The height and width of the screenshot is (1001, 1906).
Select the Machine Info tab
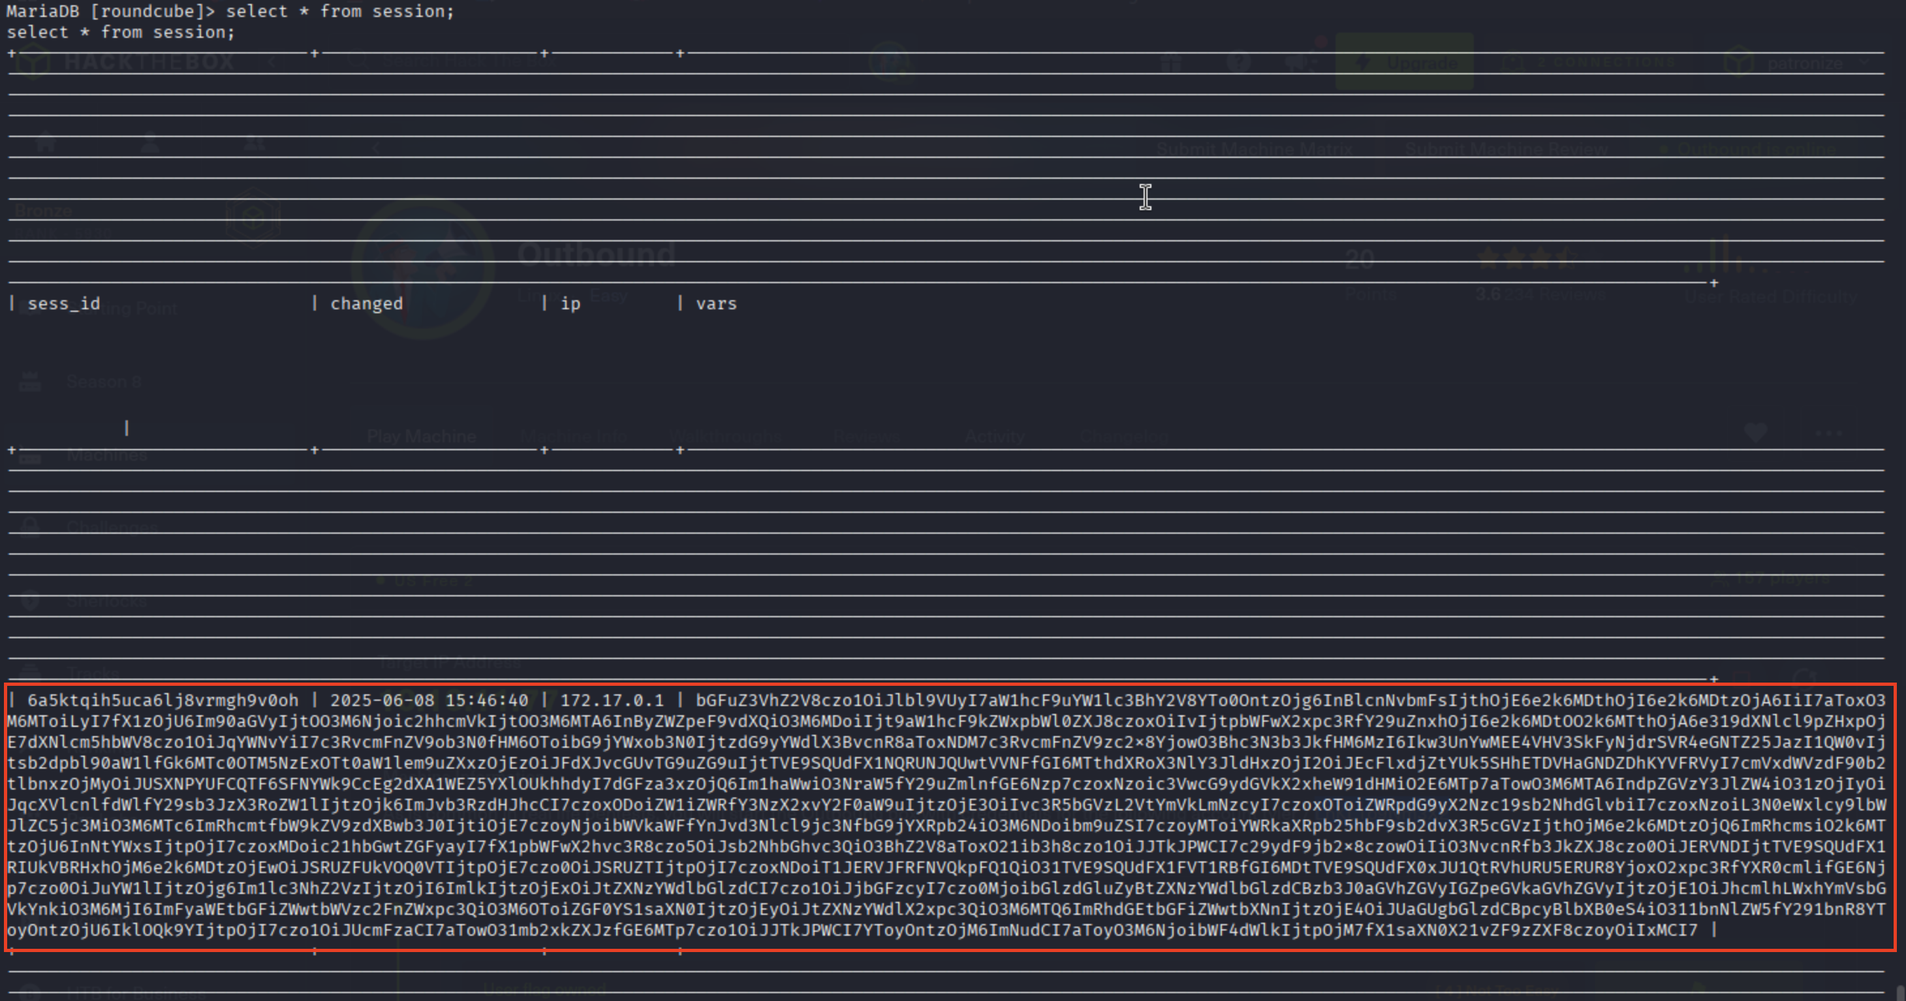[x=573, y=437]
